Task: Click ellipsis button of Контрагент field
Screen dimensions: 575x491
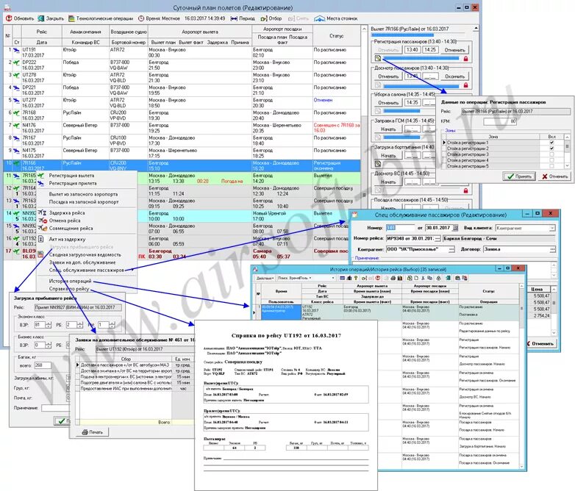Action: pyautogui.click(x=451, y=249)
